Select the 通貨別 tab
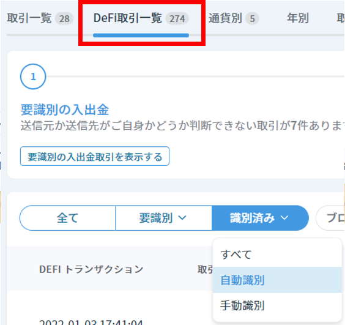This screenshot has width=345, height=325. [234, 18]
